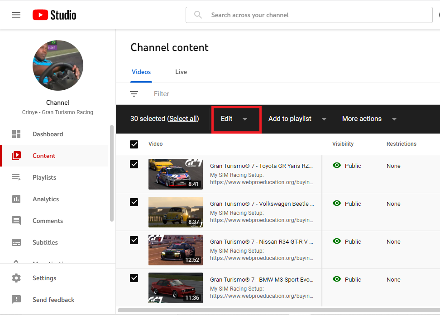Click the Dashboard grid icon
This screenshot has height=315, width=440.
(16, 134)
